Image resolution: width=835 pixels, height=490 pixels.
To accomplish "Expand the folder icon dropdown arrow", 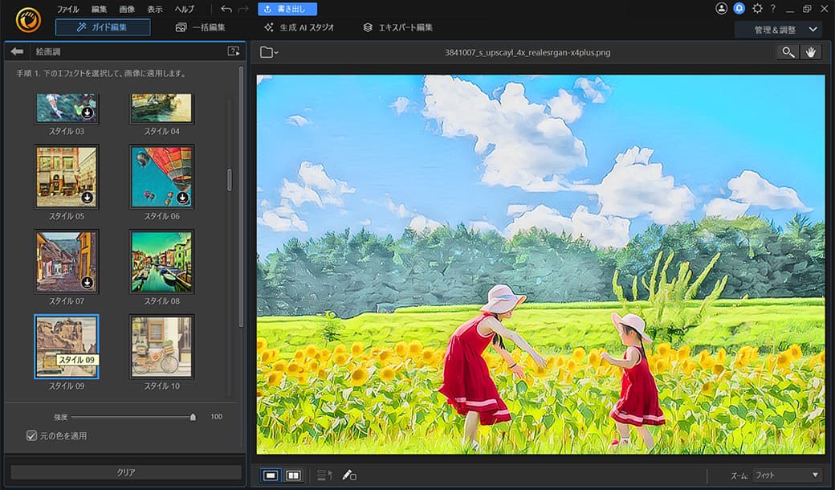I will [x=276, y=51].
